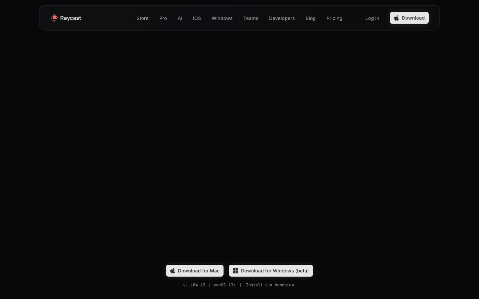Click Apple icon in Download for Mac

tap(173, 271)
